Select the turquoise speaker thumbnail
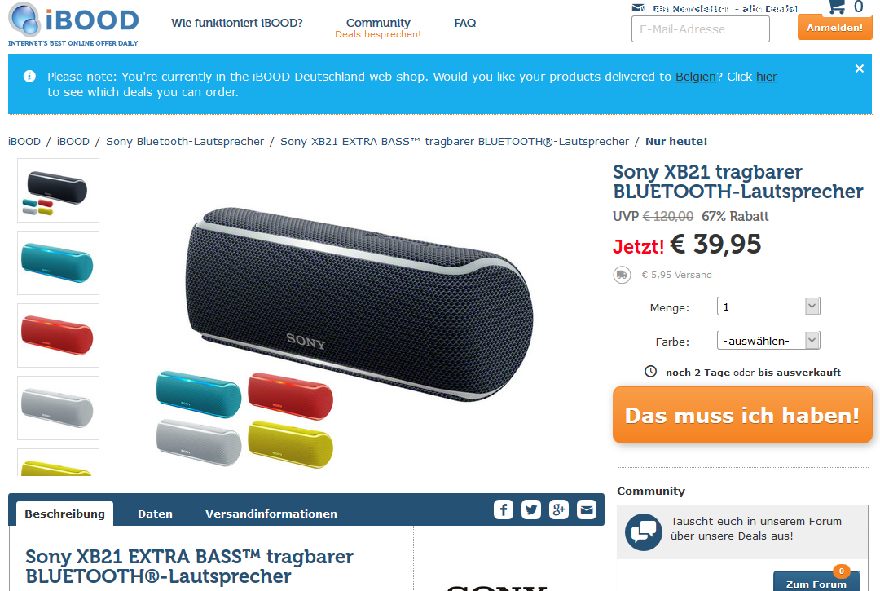 coord(58,262)
